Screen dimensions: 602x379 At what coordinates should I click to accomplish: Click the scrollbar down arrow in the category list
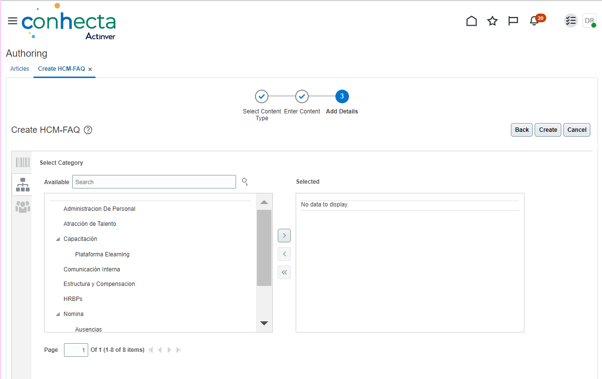pyautogui.click(x=264, y=323)
